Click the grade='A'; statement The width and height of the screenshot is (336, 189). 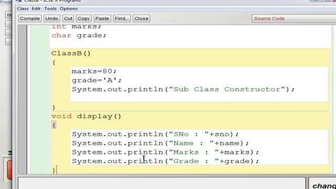pyautogui.click(x=97, y=80)
